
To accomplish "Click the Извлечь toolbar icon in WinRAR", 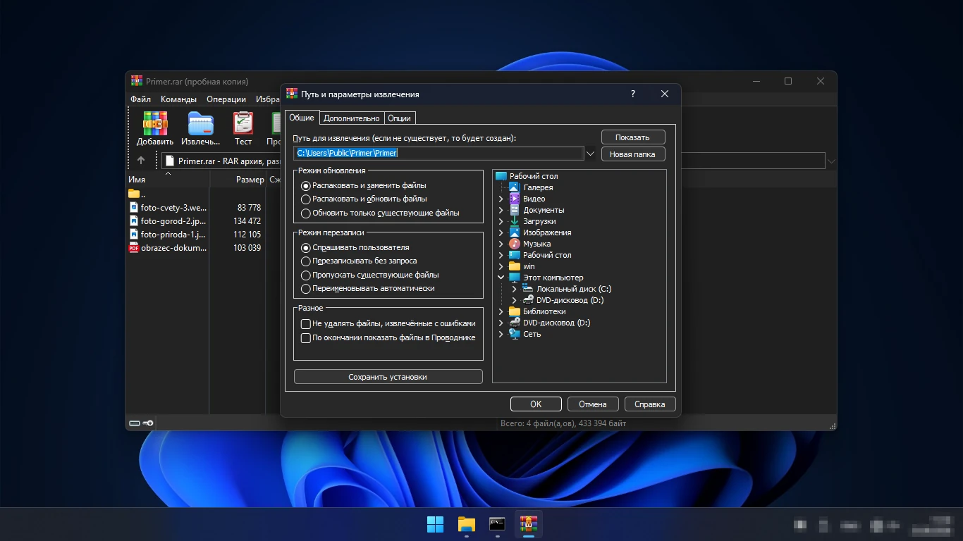I will [200, 123].
